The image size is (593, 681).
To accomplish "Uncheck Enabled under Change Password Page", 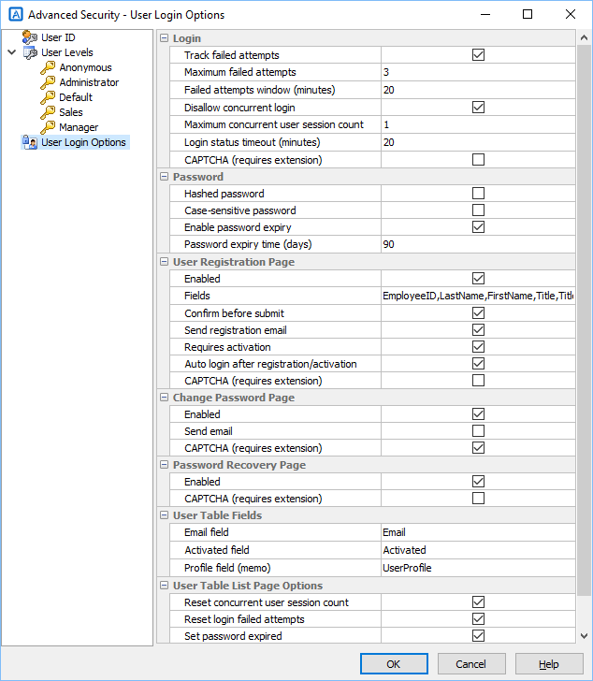I will point(478,413).
